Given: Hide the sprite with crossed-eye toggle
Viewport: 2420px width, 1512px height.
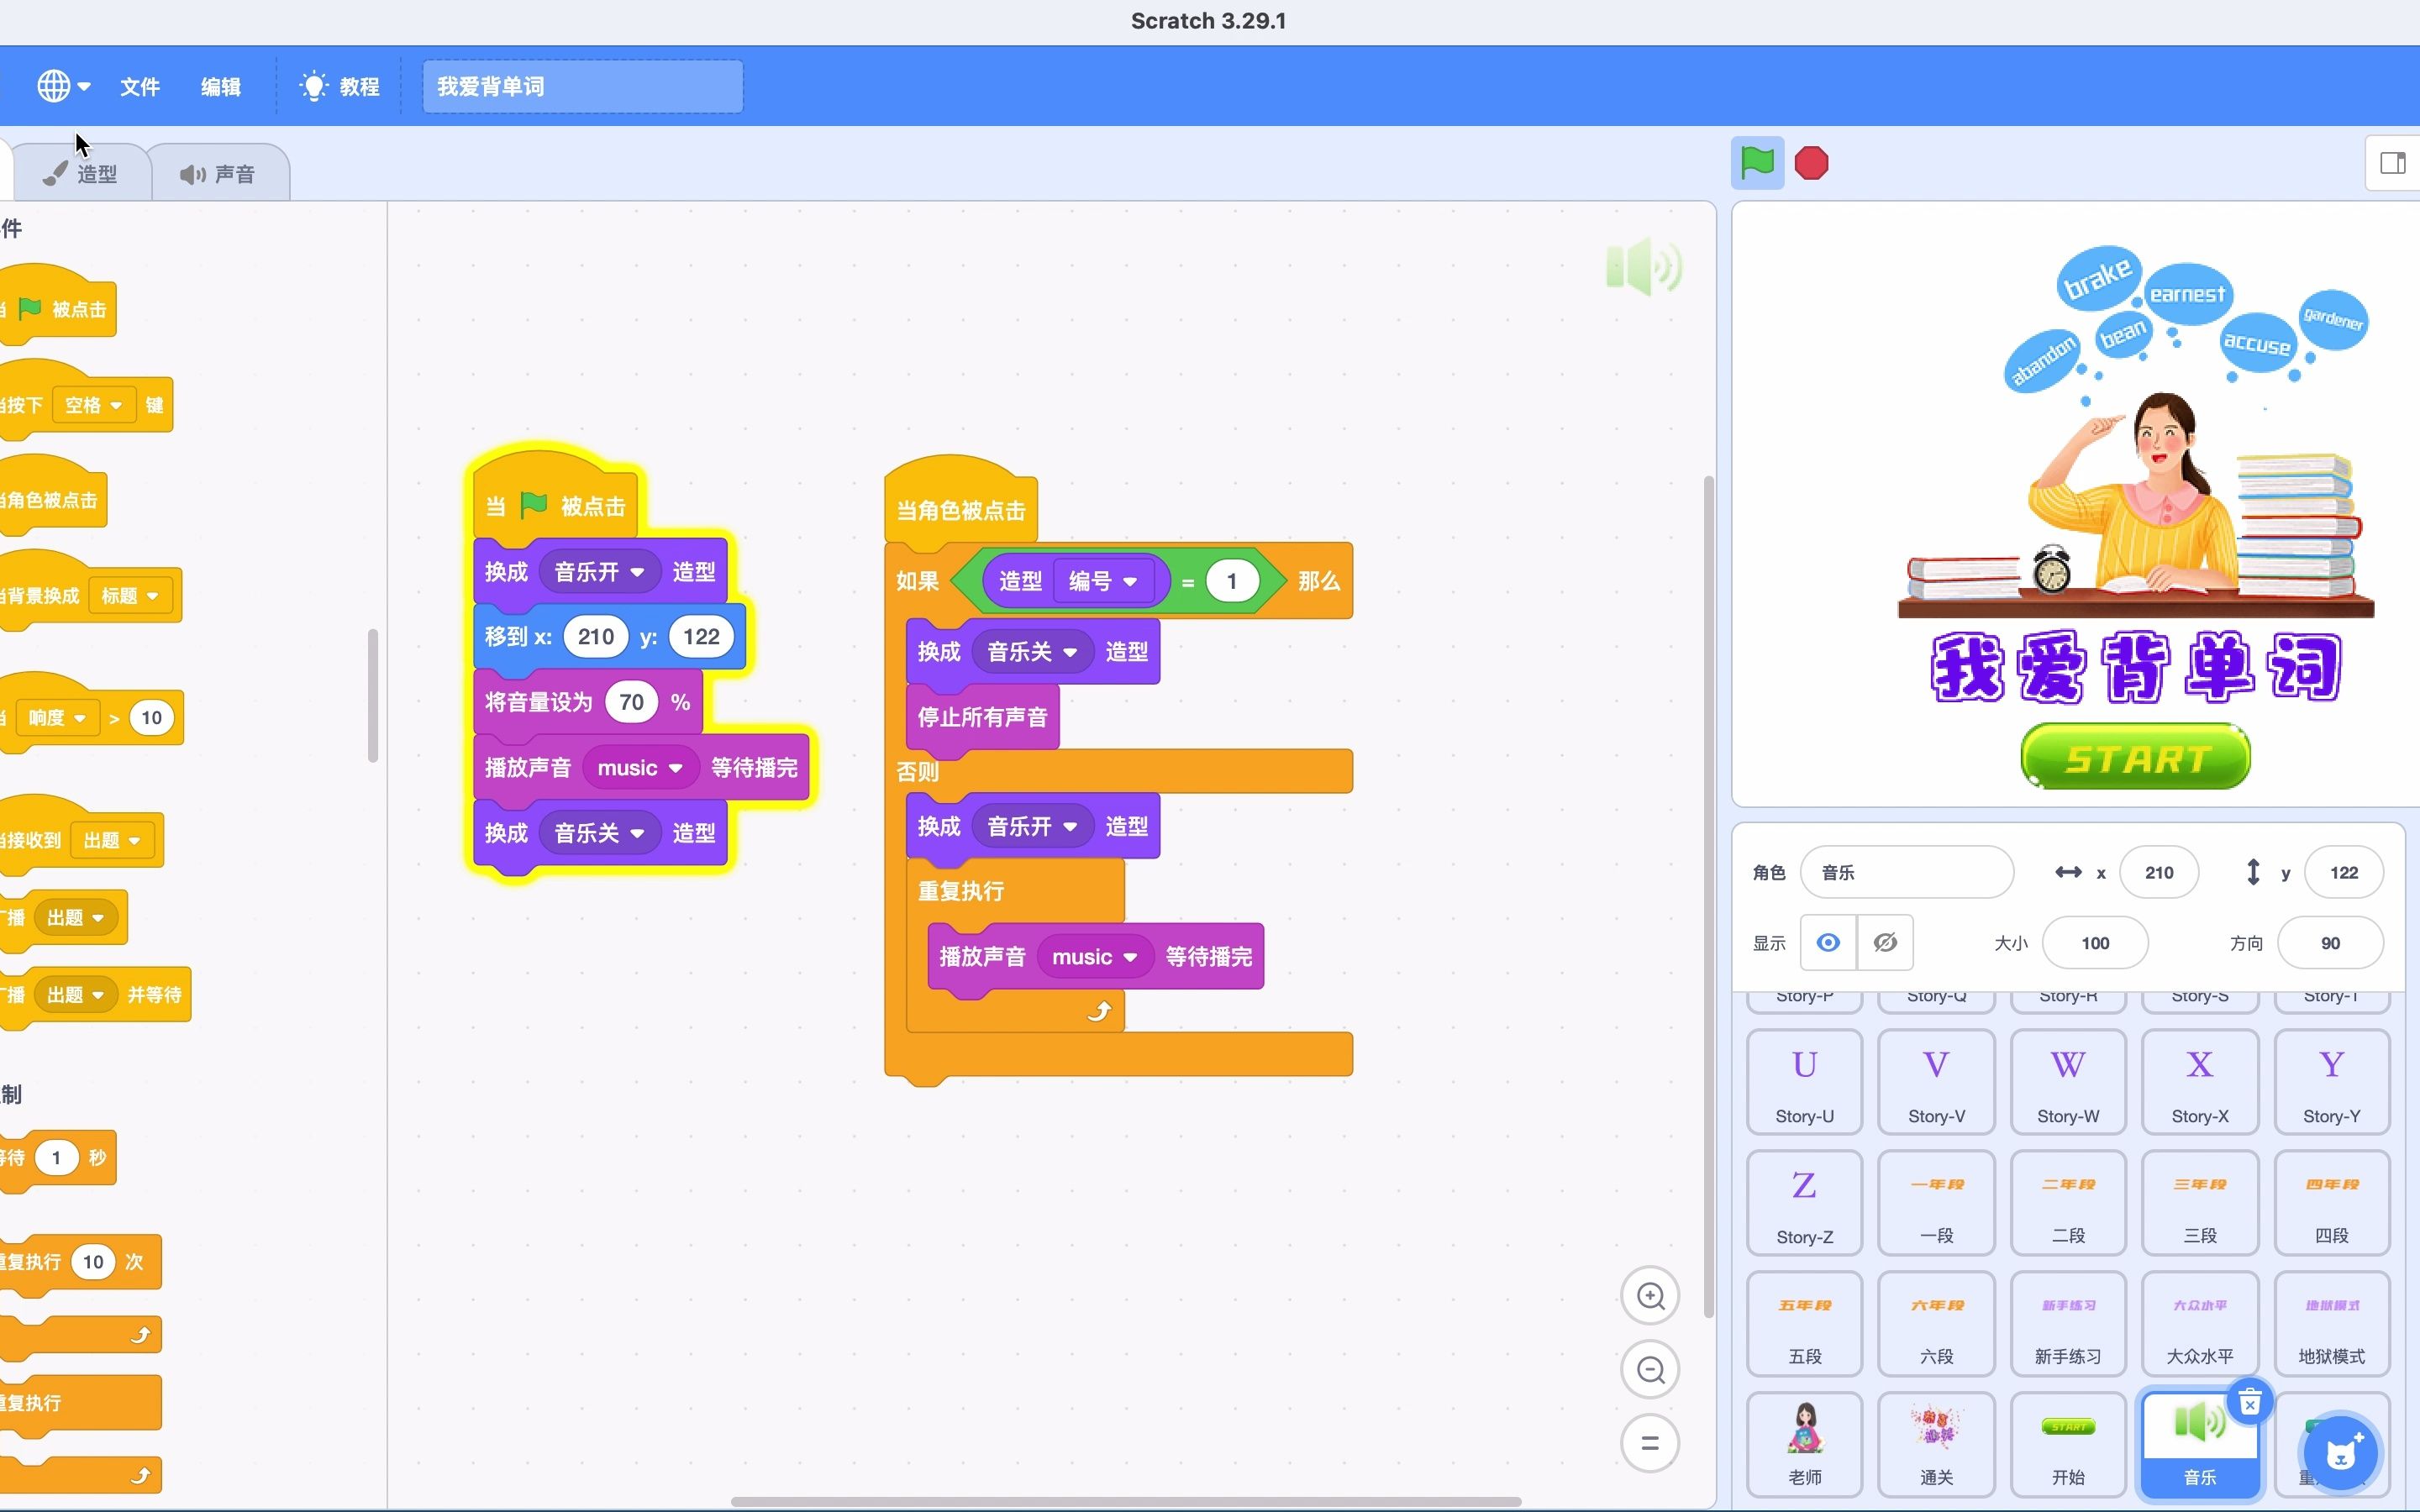Looking at the screenshot, I should coord(1885,942).
